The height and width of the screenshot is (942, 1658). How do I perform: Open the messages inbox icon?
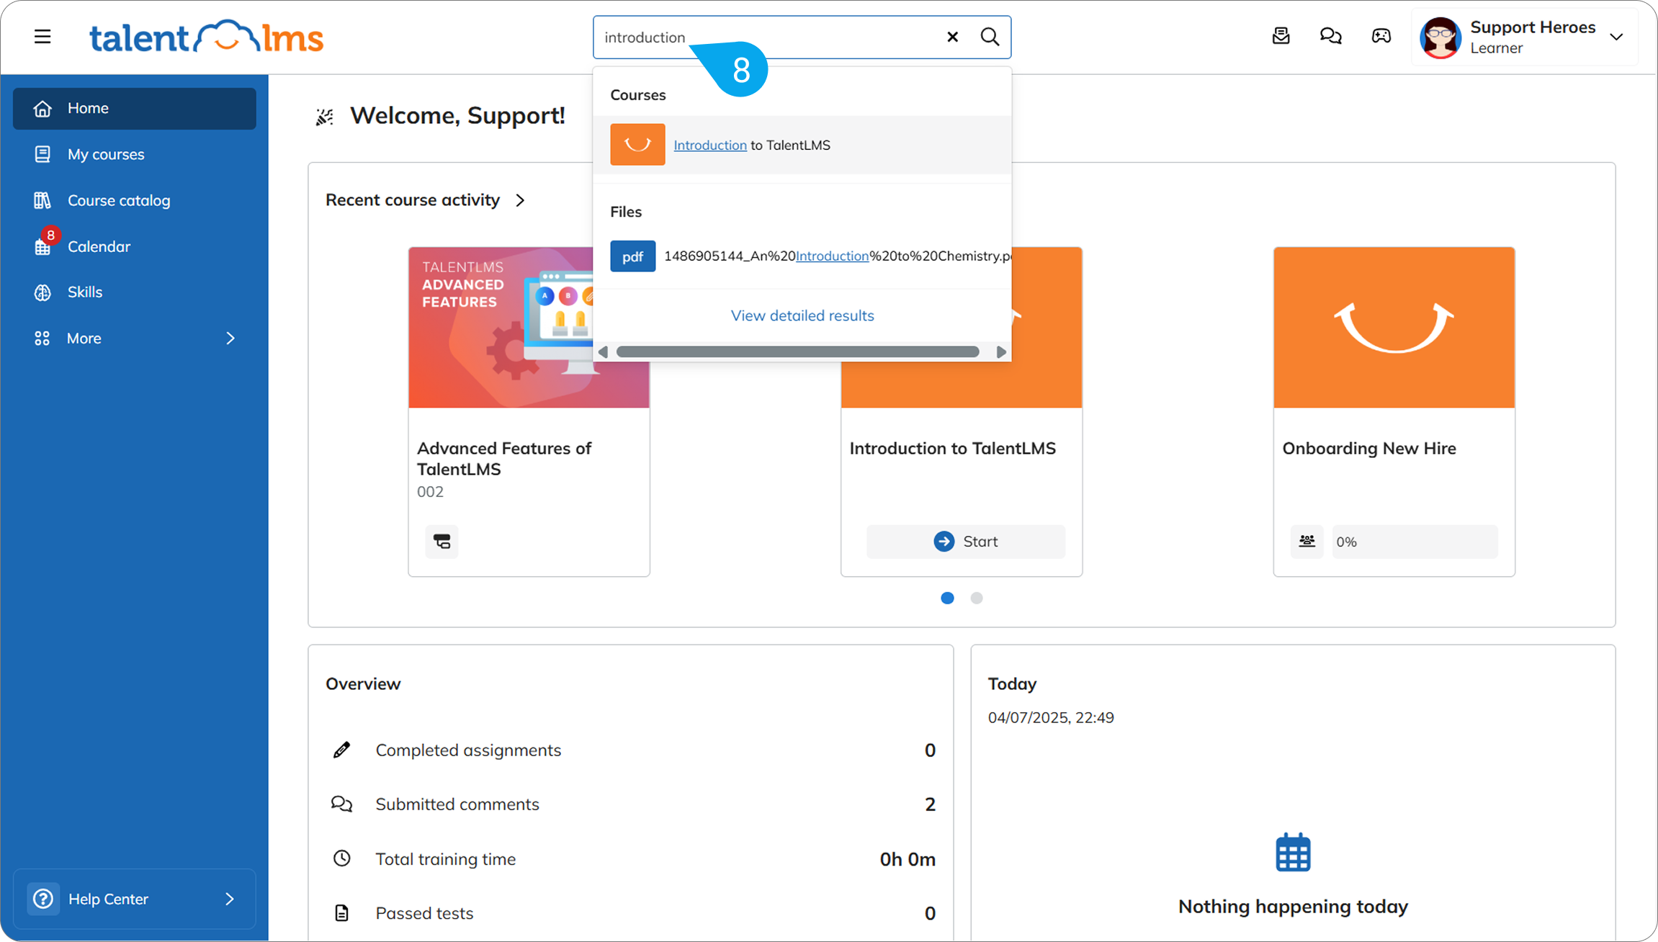(x=1281, y=36)
